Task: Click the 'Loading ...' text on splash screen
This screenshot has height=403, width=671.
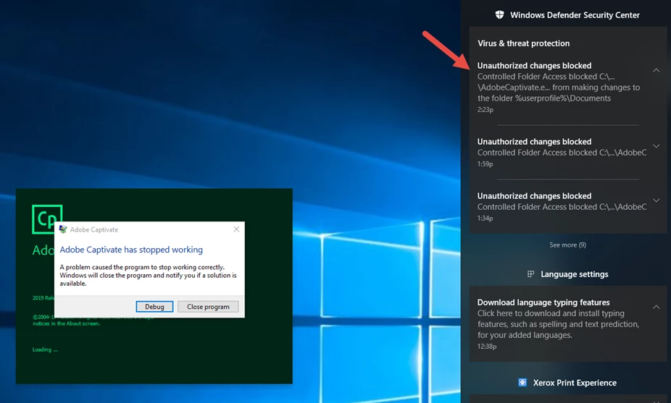Action: coord(45,349)
